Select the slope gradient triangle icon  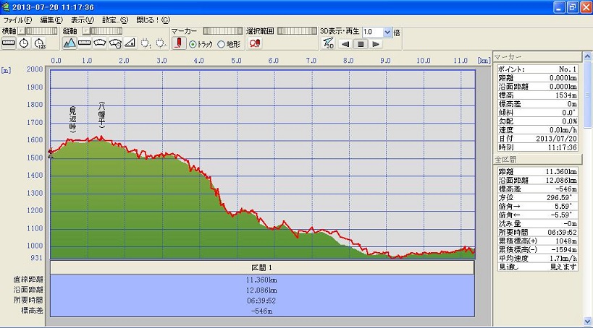(x=130, y=43)
